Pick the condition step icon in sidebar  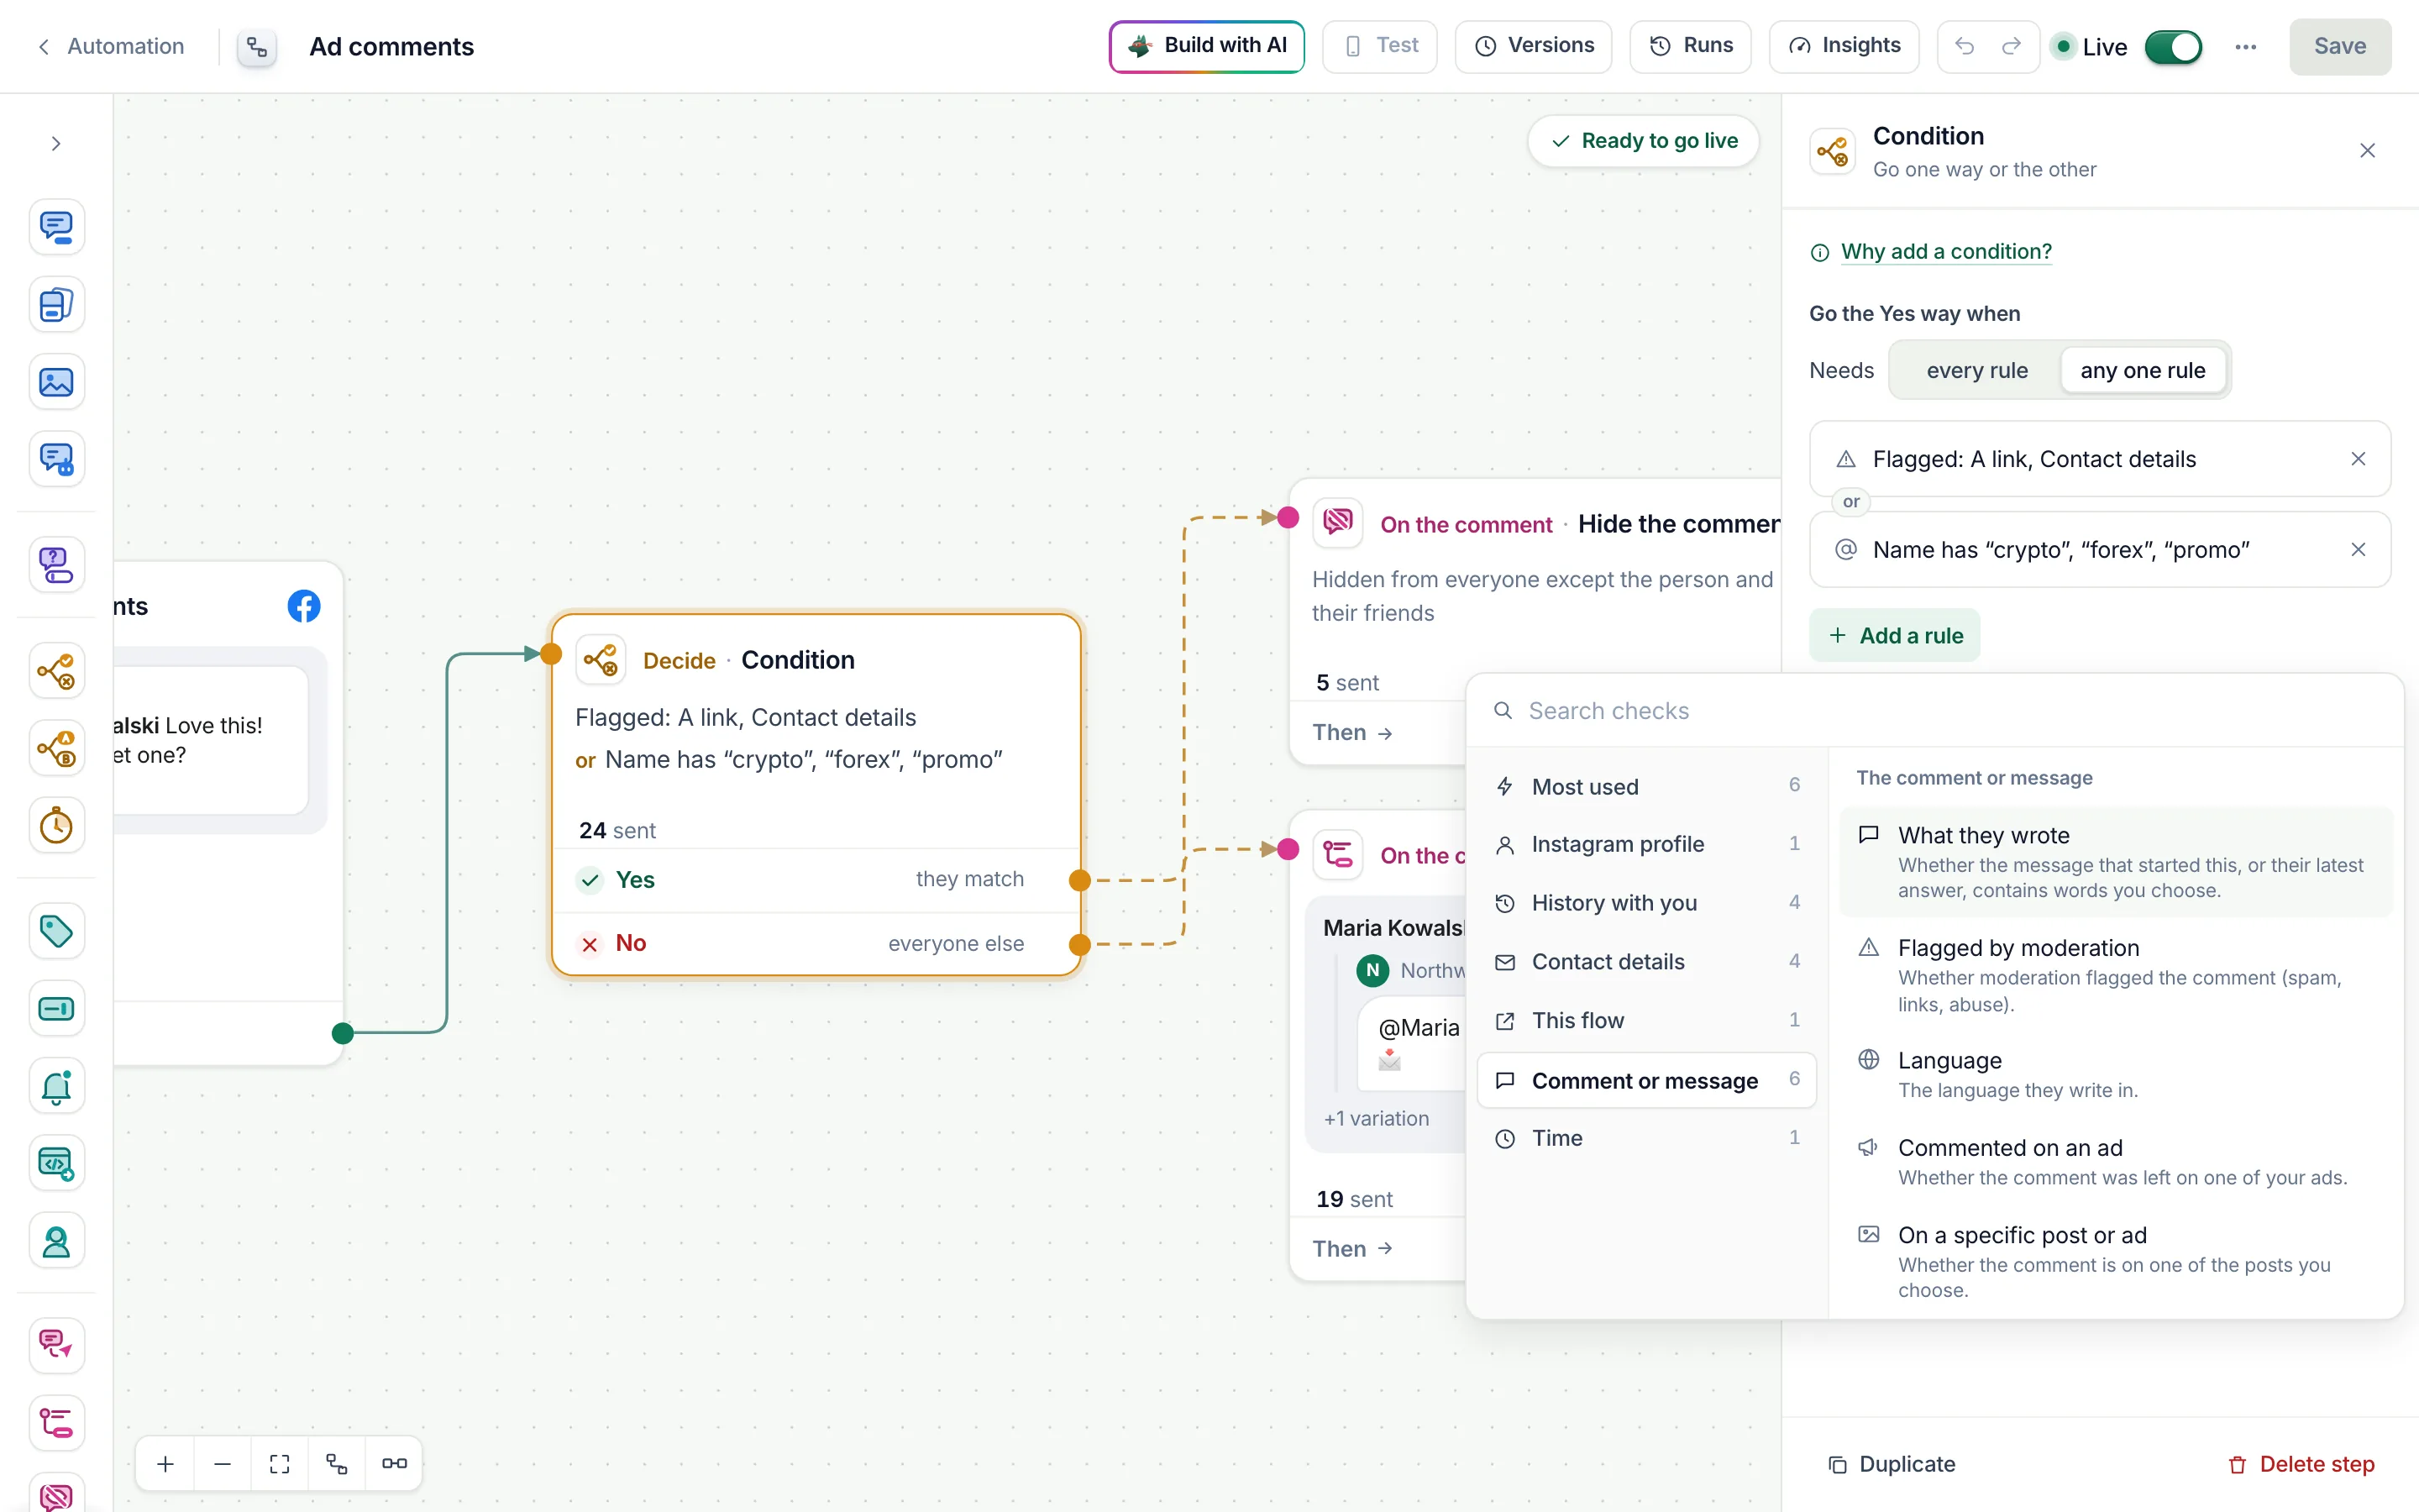tap(56, 671)
